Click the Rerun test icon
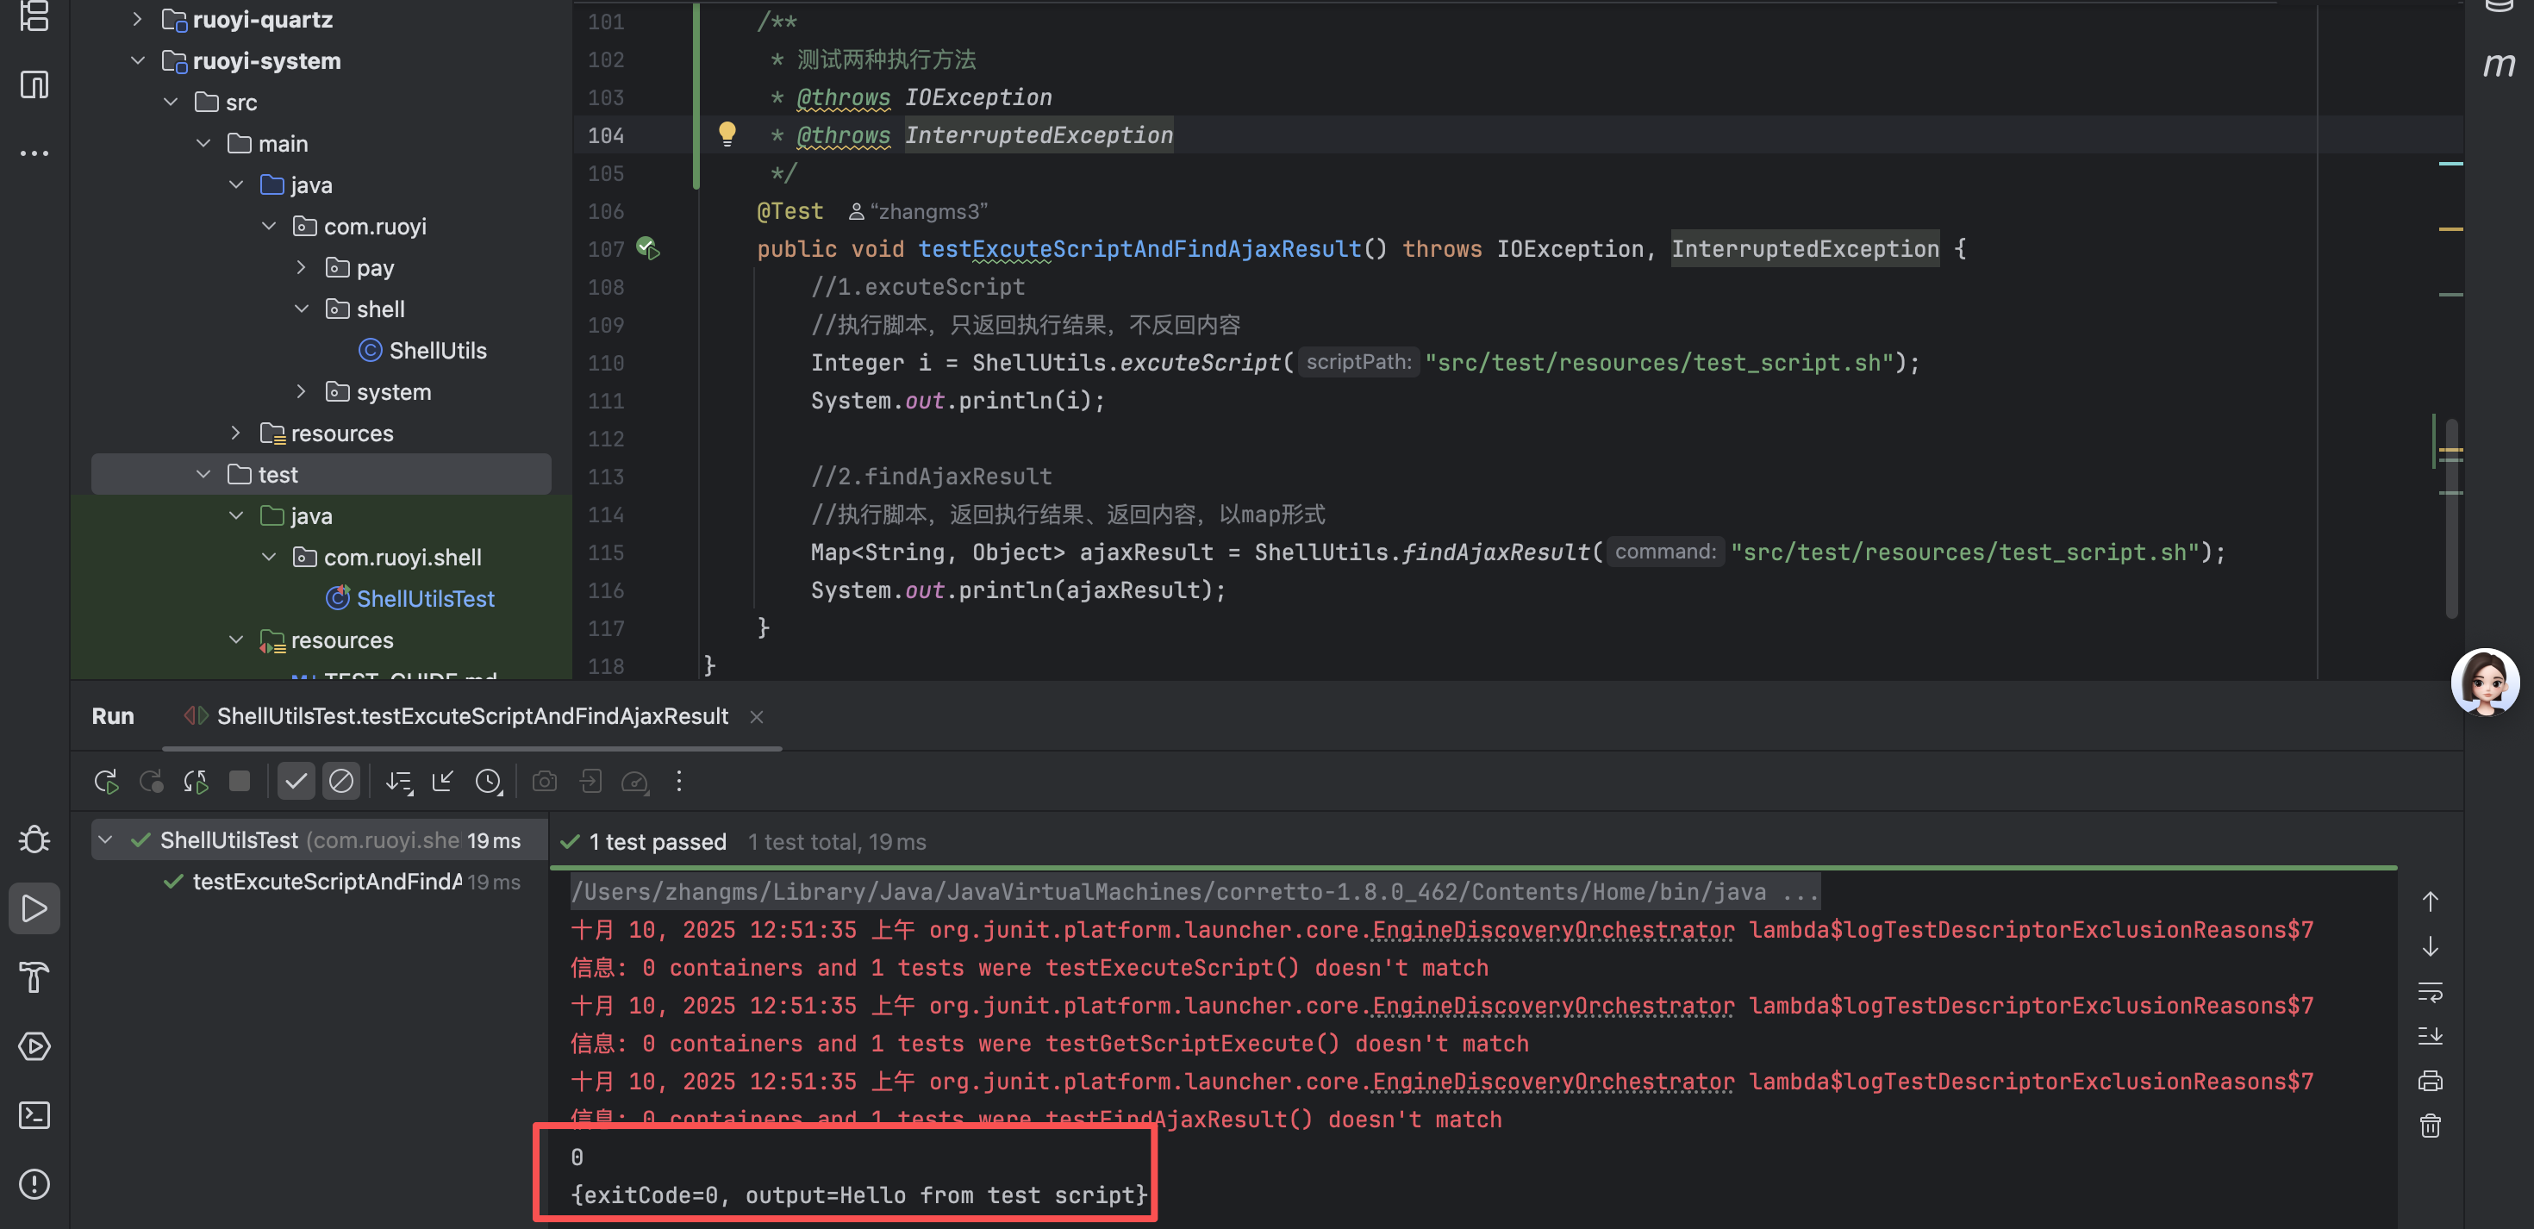This screenshot has height=1229, width=2534. click(106, 782)
